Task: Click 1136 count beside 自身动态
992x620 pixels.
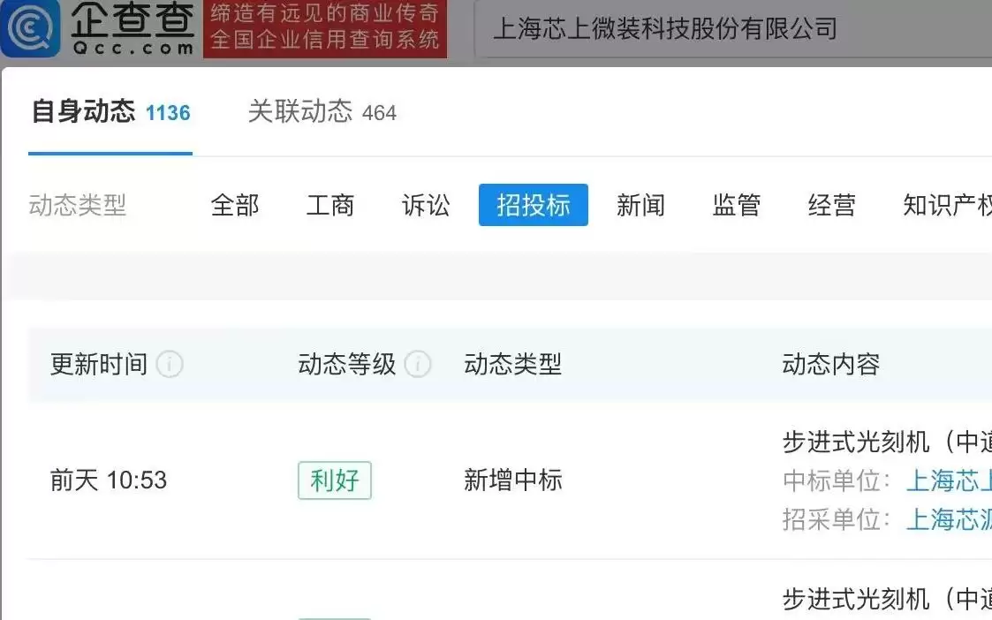Action: (x=168, y=113)
